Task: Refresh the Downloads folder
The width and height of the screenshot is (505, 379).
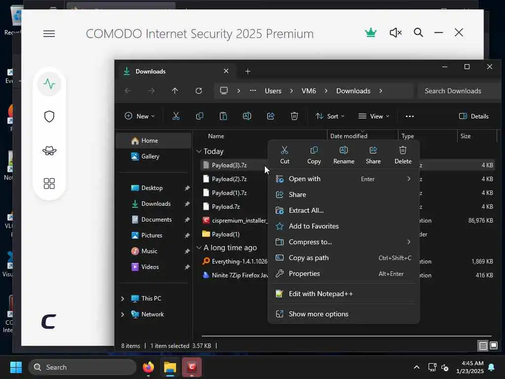Action: (199, 91)
